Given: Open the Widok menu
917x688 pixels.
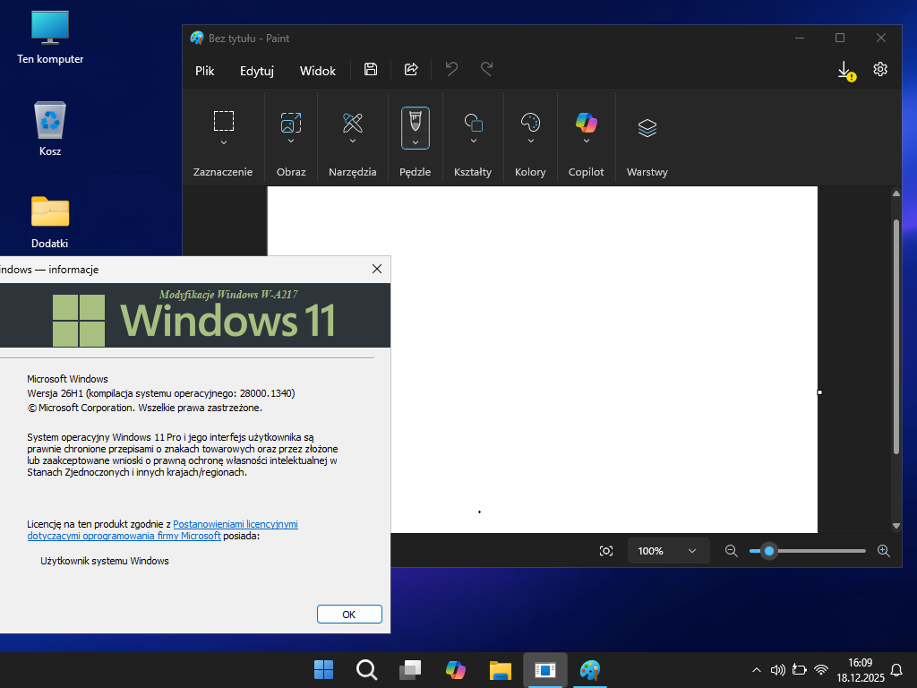Looking at the screenshot, I should click(x=318, y=71).
